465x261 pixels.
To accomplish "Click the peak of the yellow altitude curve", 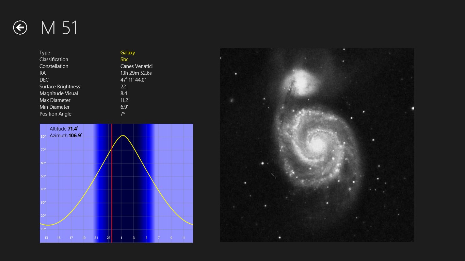I will pyautogui.click(x=123, y=136).
